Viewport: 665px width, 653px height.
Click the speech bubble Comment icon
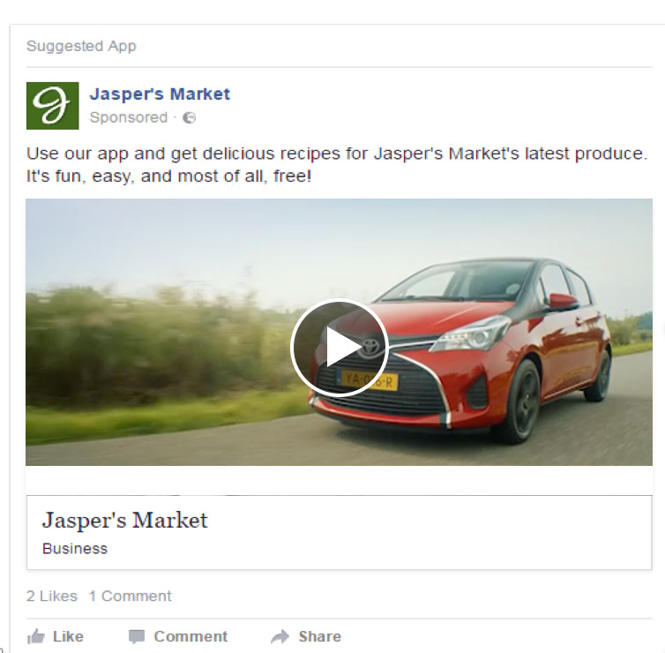coord(137,637)
